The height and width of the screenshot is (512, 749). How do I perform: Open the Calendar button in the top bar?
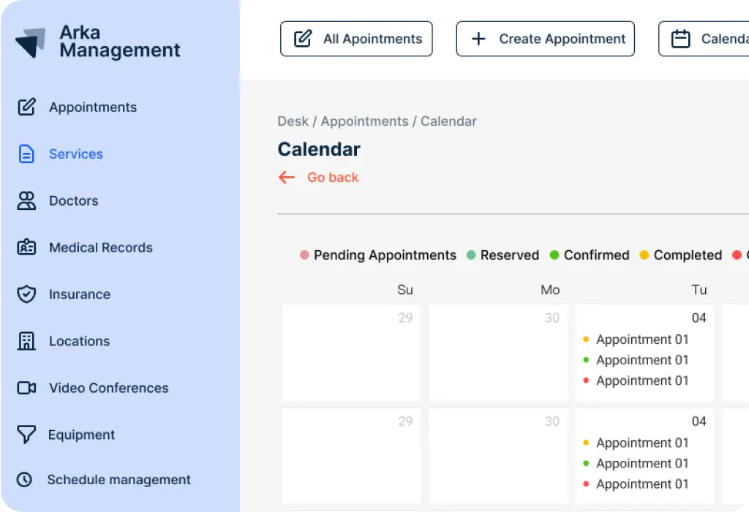[x=704, y=39]
